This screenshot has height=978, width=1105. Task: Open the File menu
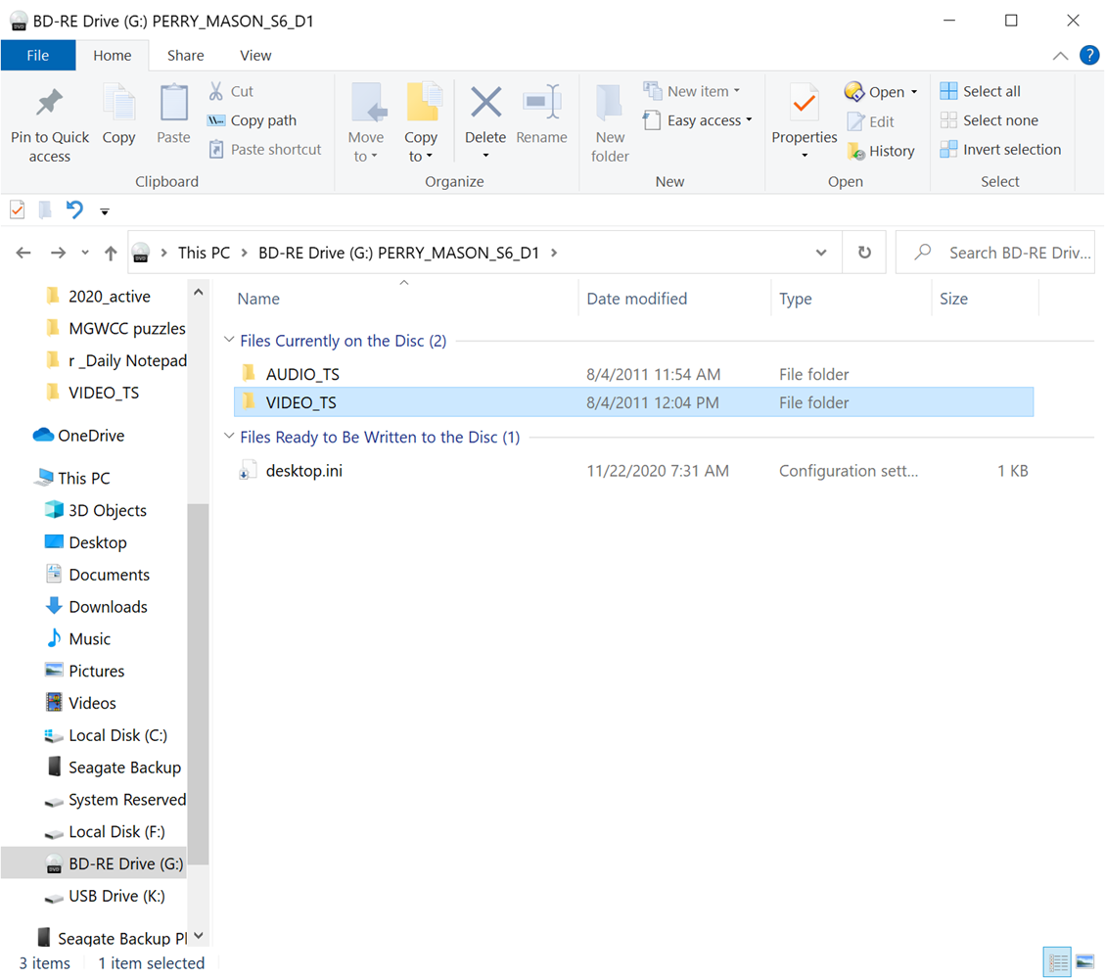pos(38,55)
